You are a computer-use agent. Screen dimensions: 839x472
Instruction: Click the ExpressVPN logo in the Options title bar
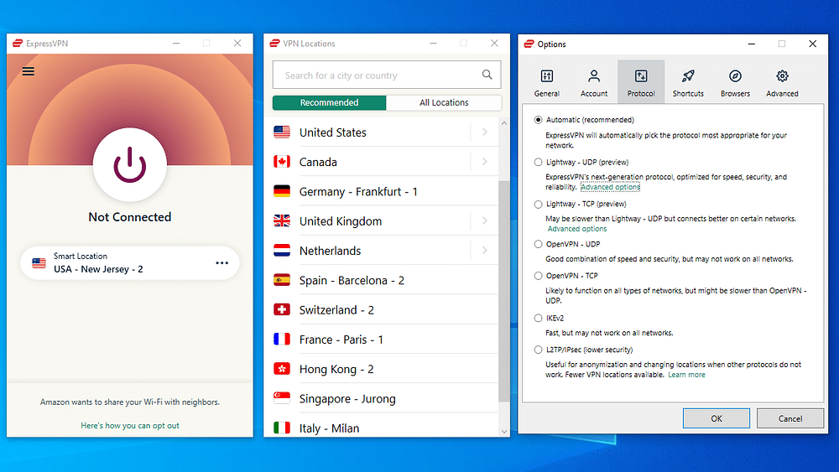coord(529,44)
